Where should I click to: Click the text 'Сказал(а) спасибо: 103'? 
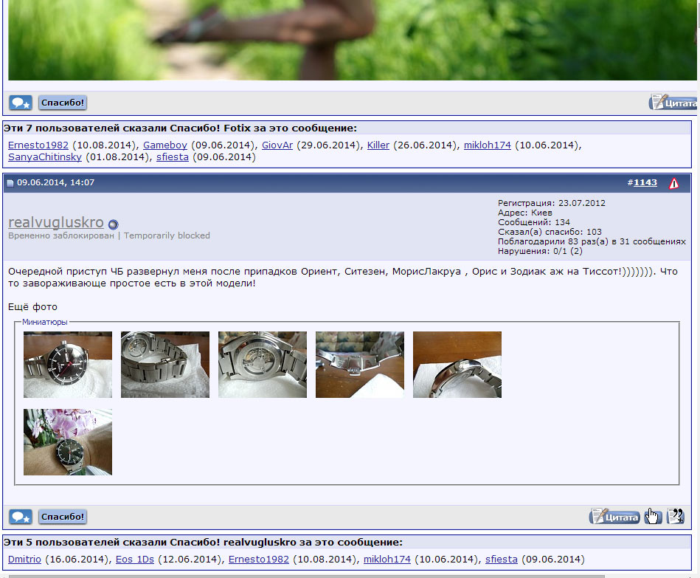[550, 232]
